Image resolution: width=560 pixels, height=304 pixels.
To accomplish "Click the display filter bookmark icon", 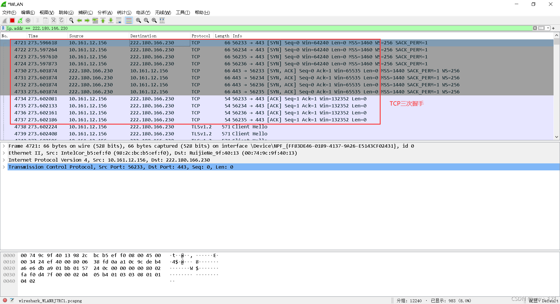I will coord(3,28).
